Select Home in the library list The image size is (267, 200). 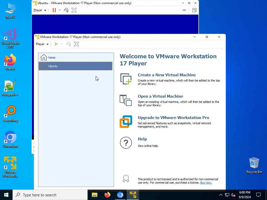[75, 58]
